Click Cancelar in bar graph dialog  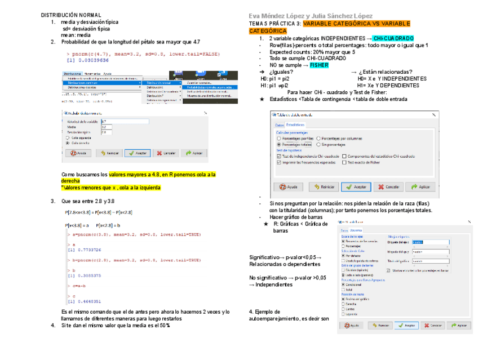[x=432, y=326]
